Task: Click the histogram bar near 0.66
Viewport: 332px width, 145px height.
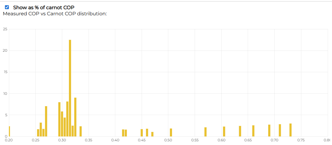Action: tap(253, 131)
